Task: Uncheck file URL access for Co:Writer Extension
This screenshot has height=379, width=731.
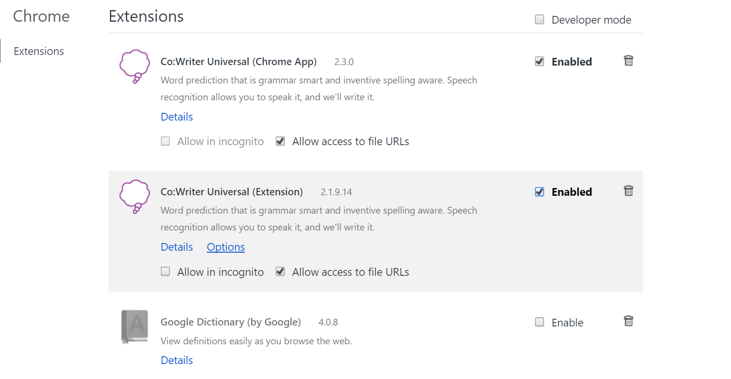Action: coord(280,271)
